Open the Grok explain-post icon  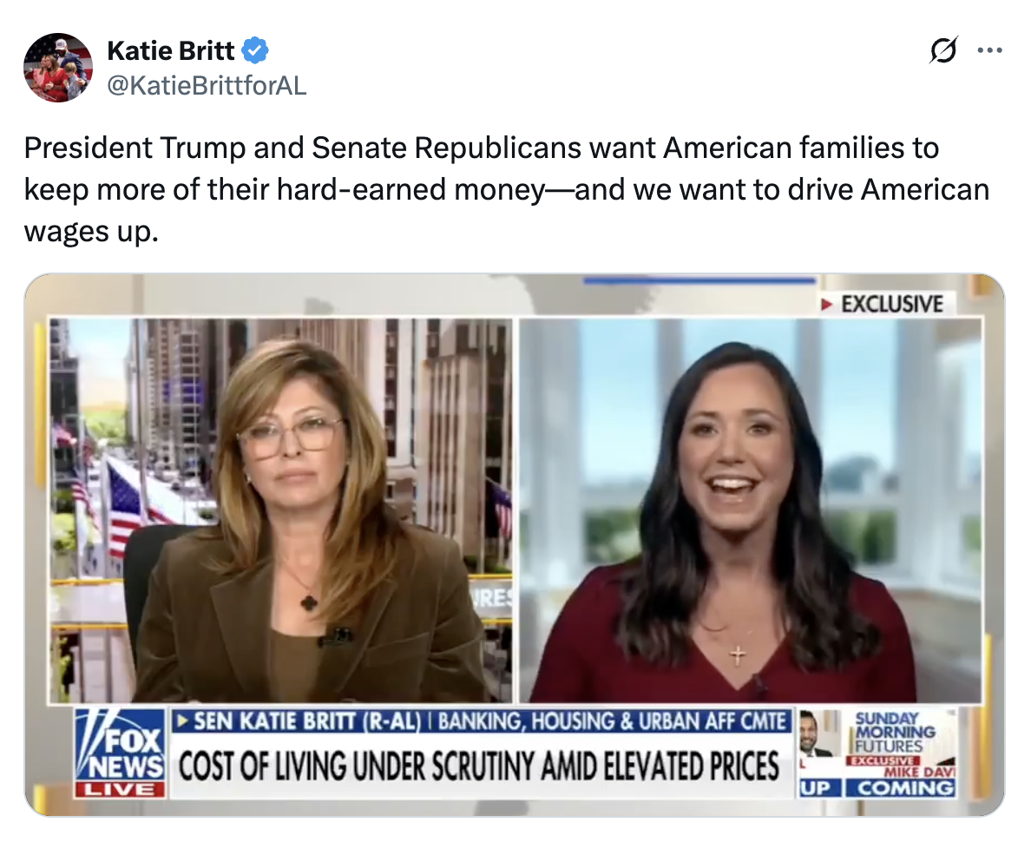(x=942, y=50)
